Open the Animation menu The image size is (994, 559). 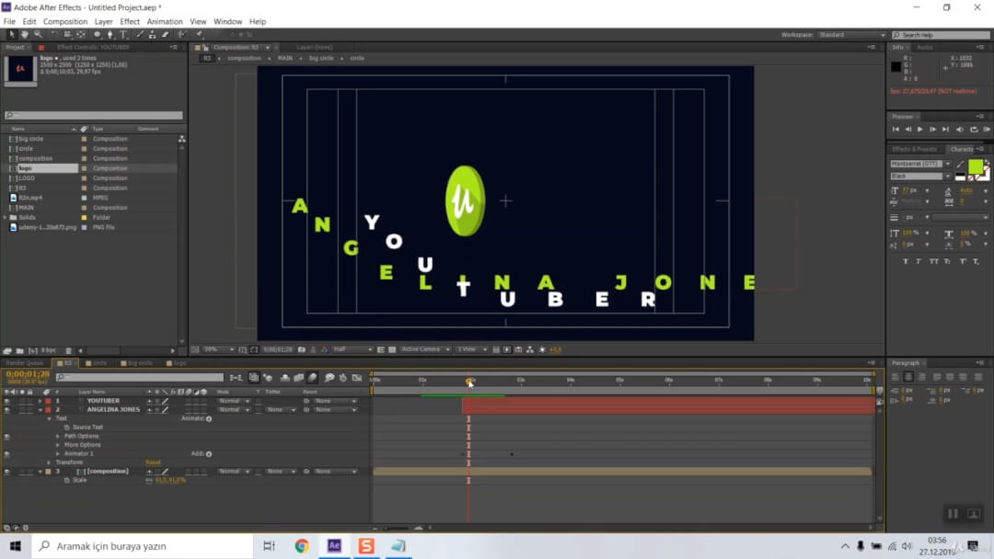165,21
